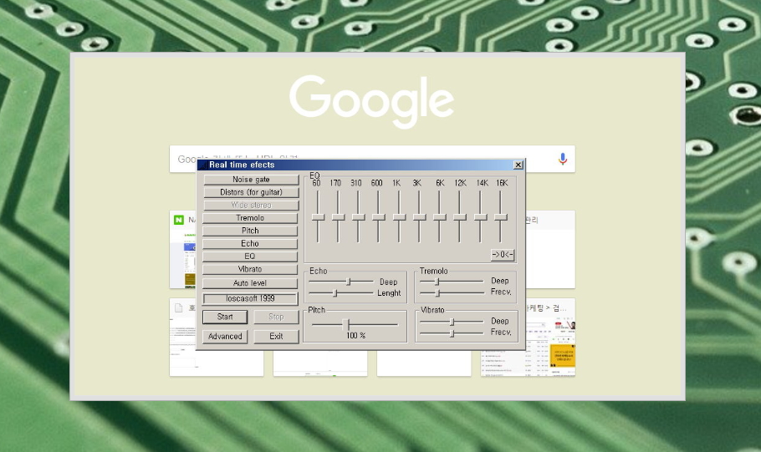The height and width of the screenshot is (452, 761).
Task: Click the Exit button
Action: 276,336
